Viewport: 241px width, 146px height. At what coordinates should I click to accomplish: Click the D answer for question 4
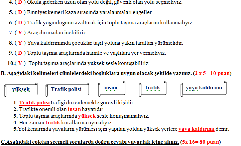point(20,2)
